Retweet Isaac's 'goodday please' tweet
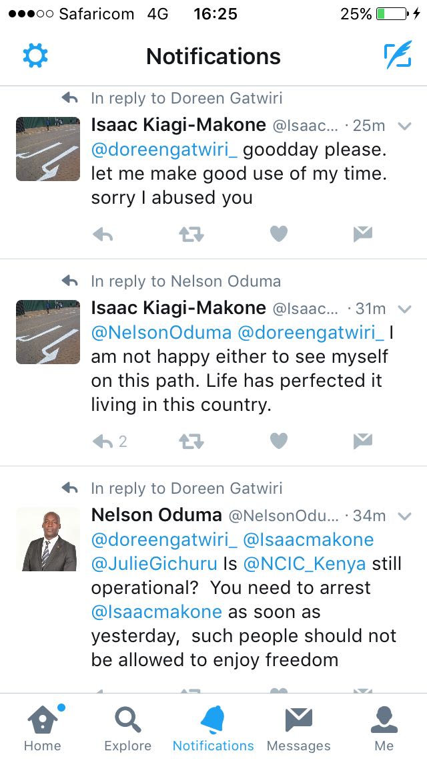Viewport: 427px width, 759px height. click(191, 235)
